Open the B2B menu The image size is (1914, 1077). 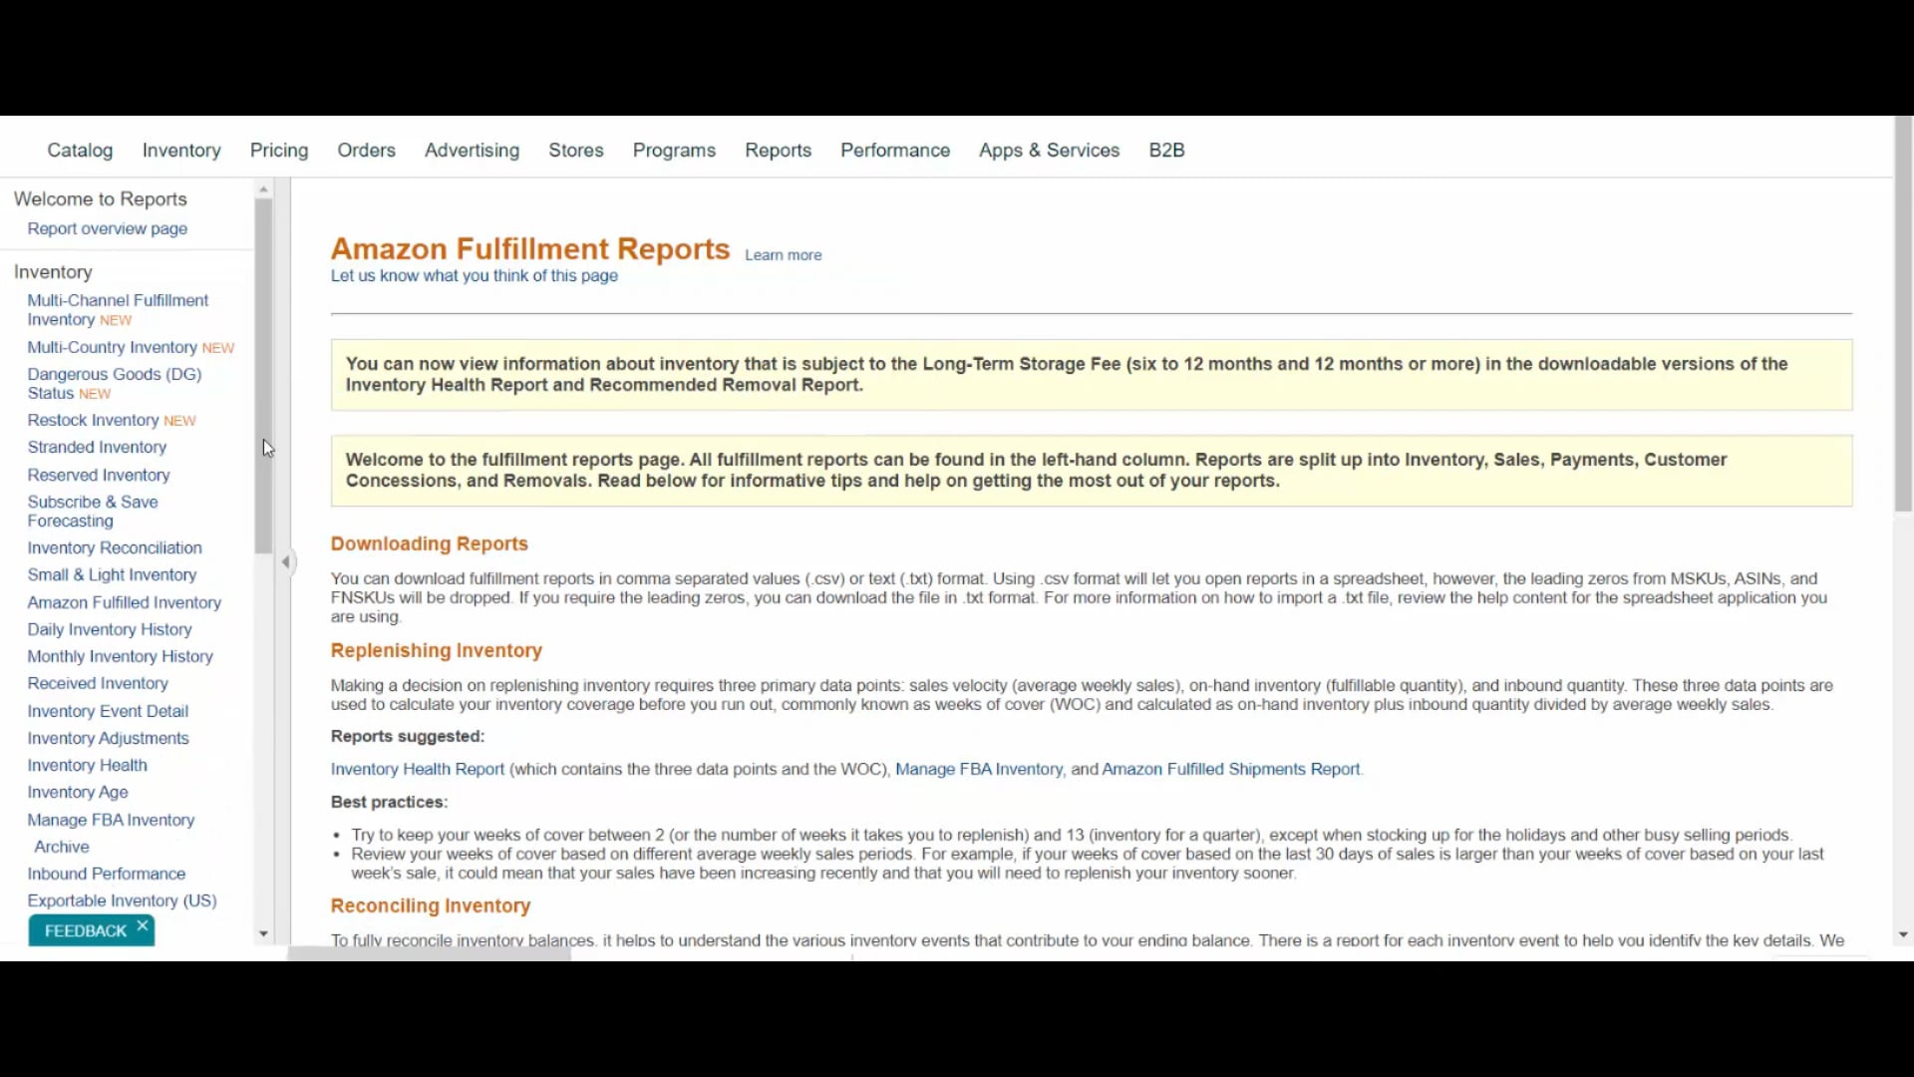click(x=1167, y=151)
